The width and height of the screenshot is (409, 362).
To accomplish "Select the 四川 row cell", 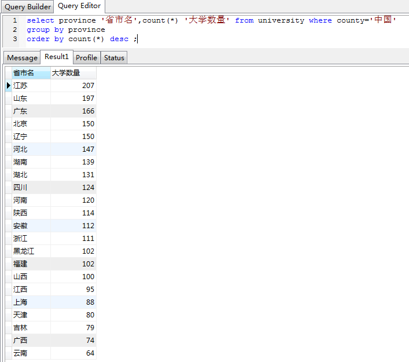I will [x=31, y=188].
